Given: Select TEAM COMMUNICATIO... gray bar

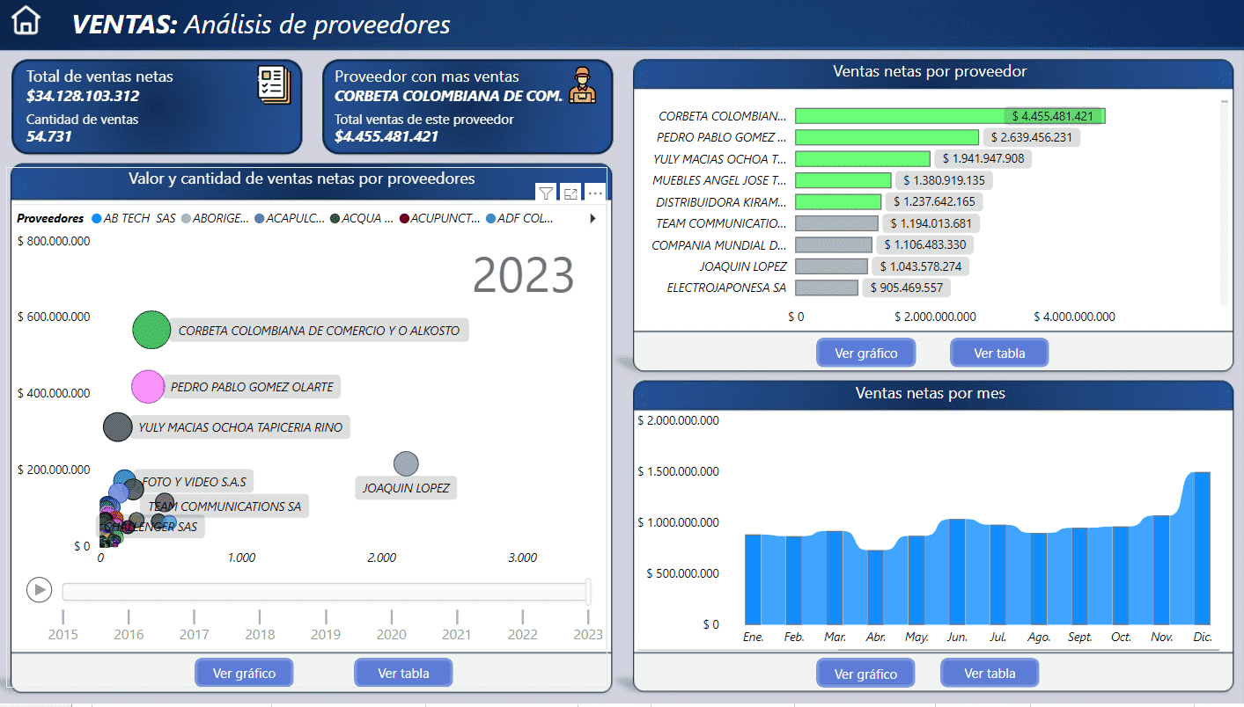Looking at the screenshot, I should click(x=837, y=223).
